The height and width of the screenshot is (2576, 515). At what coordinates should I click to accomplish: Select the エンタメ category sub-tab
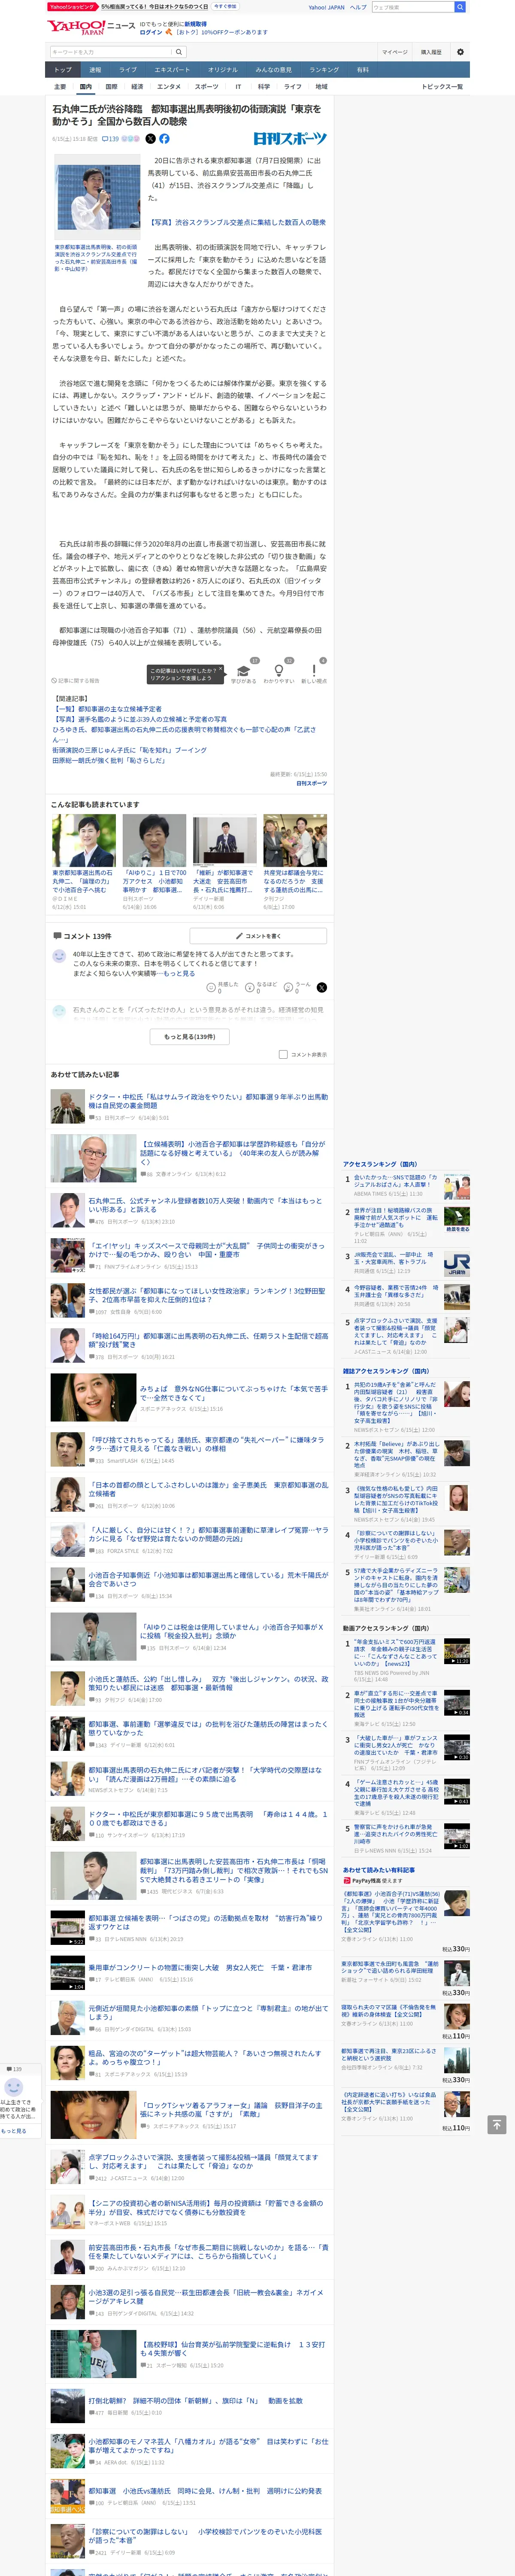[169, 87]
